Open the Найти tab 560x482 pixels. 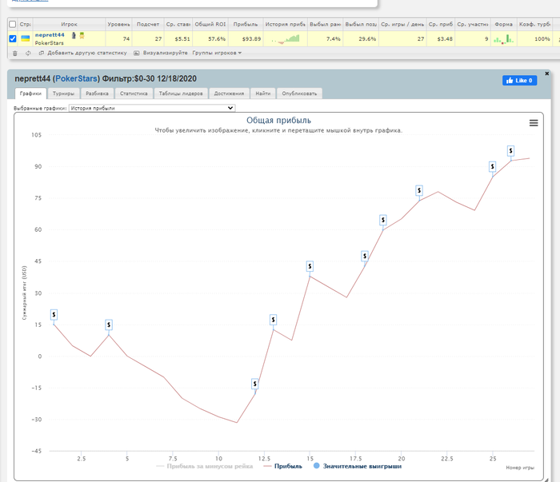coord(263,94)
